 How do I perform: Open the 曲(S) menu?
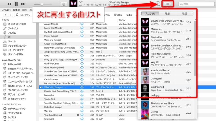coord(25,10)
